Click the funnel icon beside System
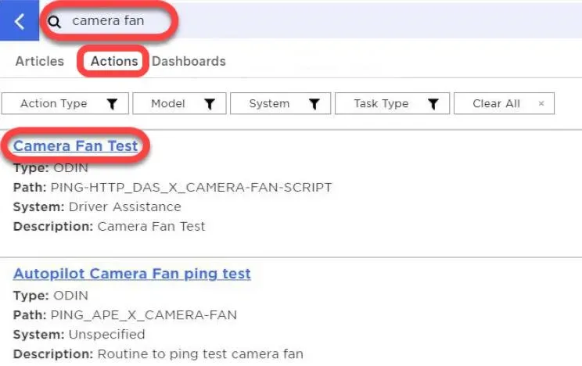 coord(314,103)
